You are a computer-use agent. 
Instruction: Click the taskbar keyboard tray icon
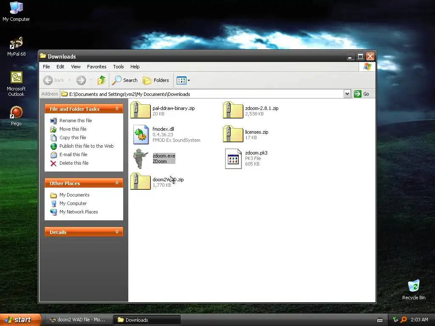click(x=380, y=320)
